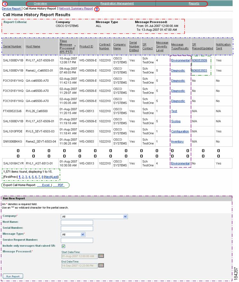Screen dimensions: 239x282
Task: Sort by Contract Number column header
Action: click(x=104, y=47)
